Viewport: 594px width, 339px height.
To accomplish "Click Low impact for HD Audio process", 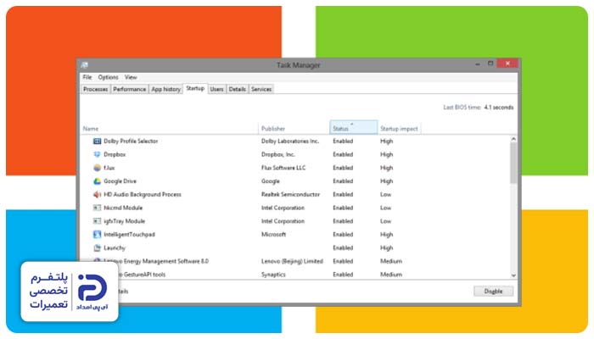I will click(x=385, y=194).
